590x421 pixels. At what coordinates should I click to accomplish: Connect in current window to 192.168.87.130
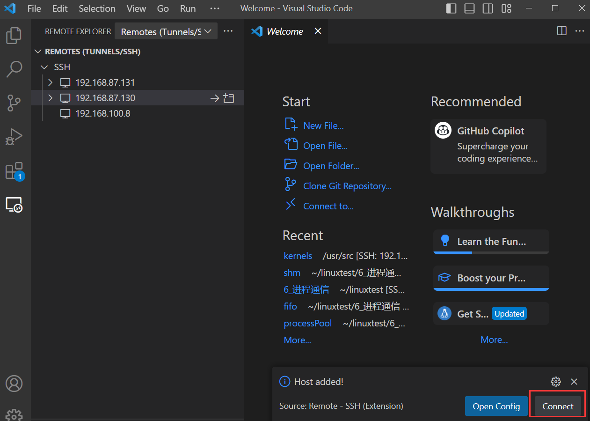pos(214,98)
